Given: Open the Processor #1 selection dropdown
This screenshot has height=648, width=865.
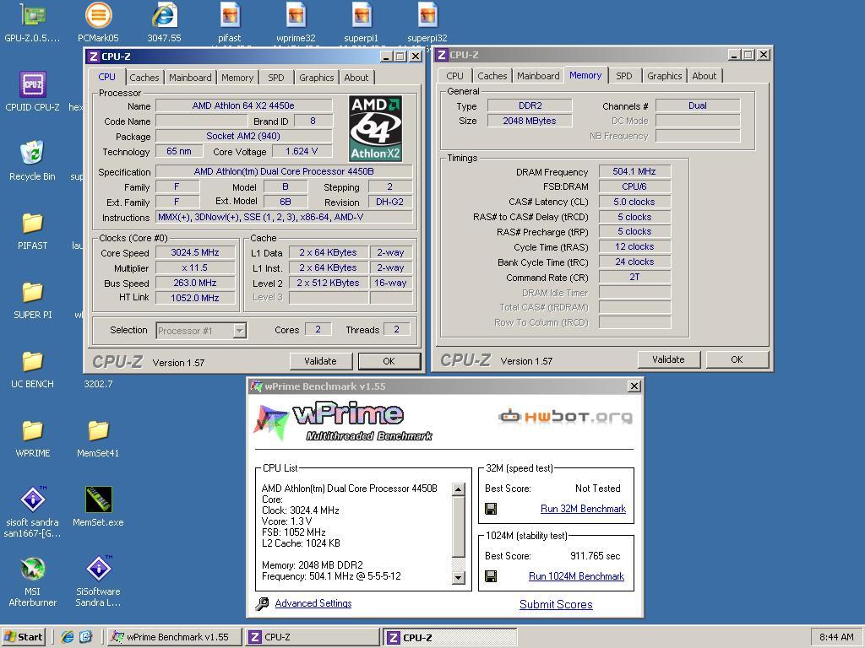Looking at the screenshot, I should 239,331.
